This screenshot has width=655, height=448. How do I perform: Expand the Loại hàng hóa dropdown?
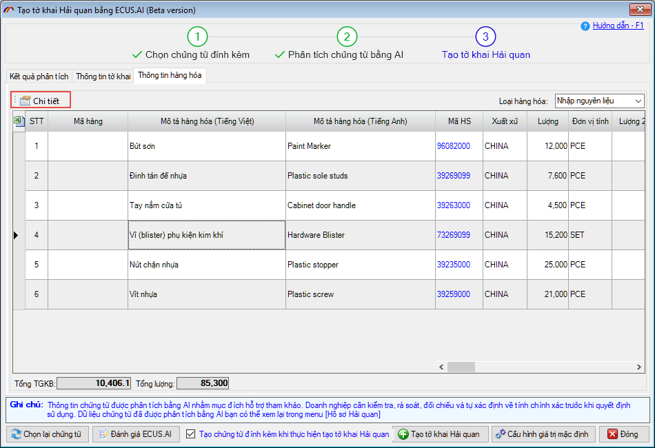tap(638, 101)
